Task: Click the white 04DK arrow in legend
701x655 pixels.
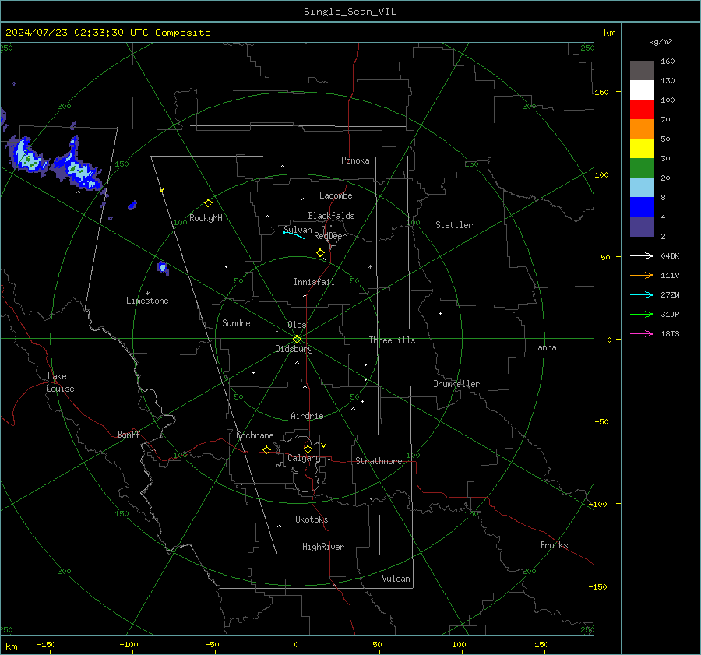Action: 642,255
